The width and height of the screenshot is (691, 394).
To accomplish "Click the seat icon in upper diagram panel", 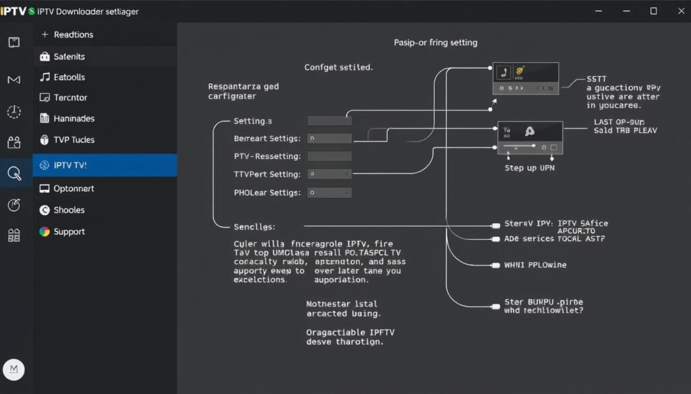I will point(503,72).
